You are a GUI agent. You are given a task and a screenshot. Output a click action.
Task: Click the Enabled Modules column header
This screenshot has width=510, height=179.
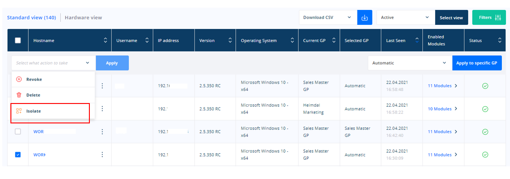[436, 40]
